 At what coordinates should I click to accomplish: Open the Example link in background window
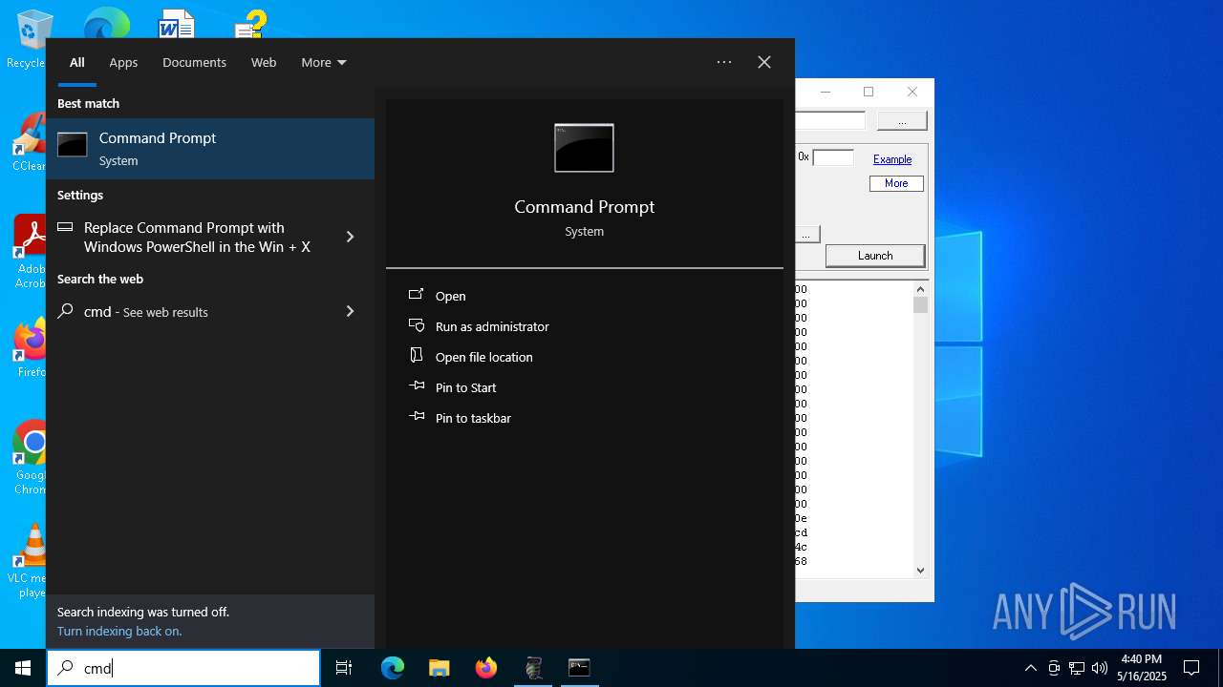[x=892, y=159]
